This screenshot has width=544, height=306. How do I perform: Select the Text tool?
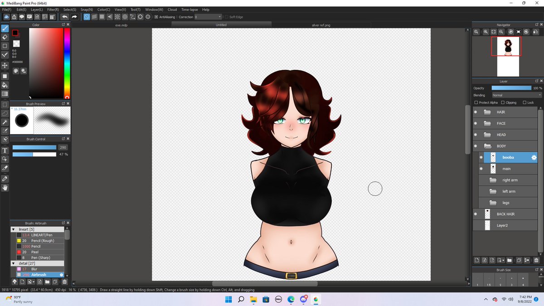5,151
